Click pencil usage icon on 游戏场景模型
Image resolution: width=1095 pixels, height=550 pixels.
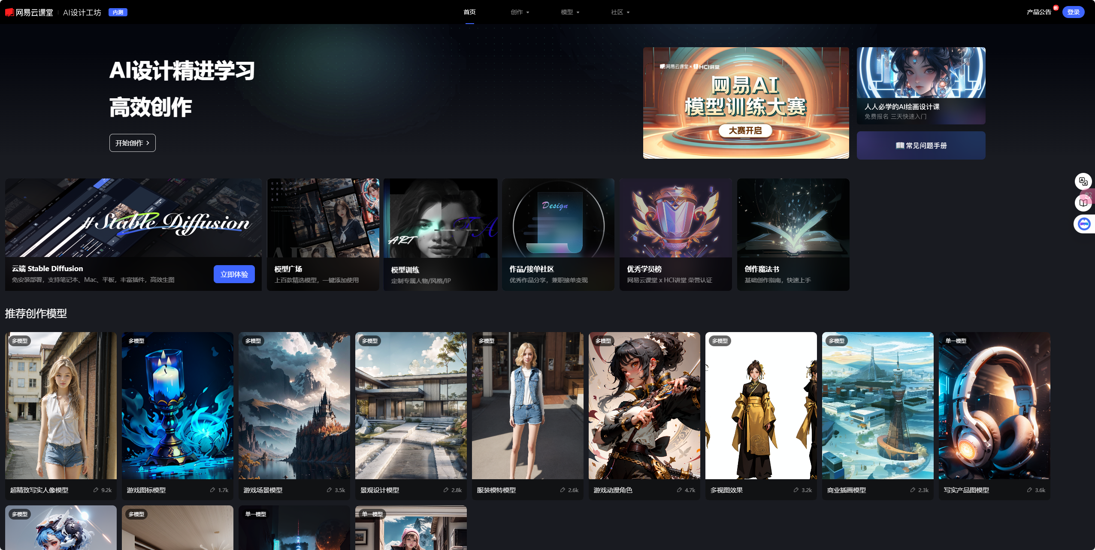click(329, 490)
